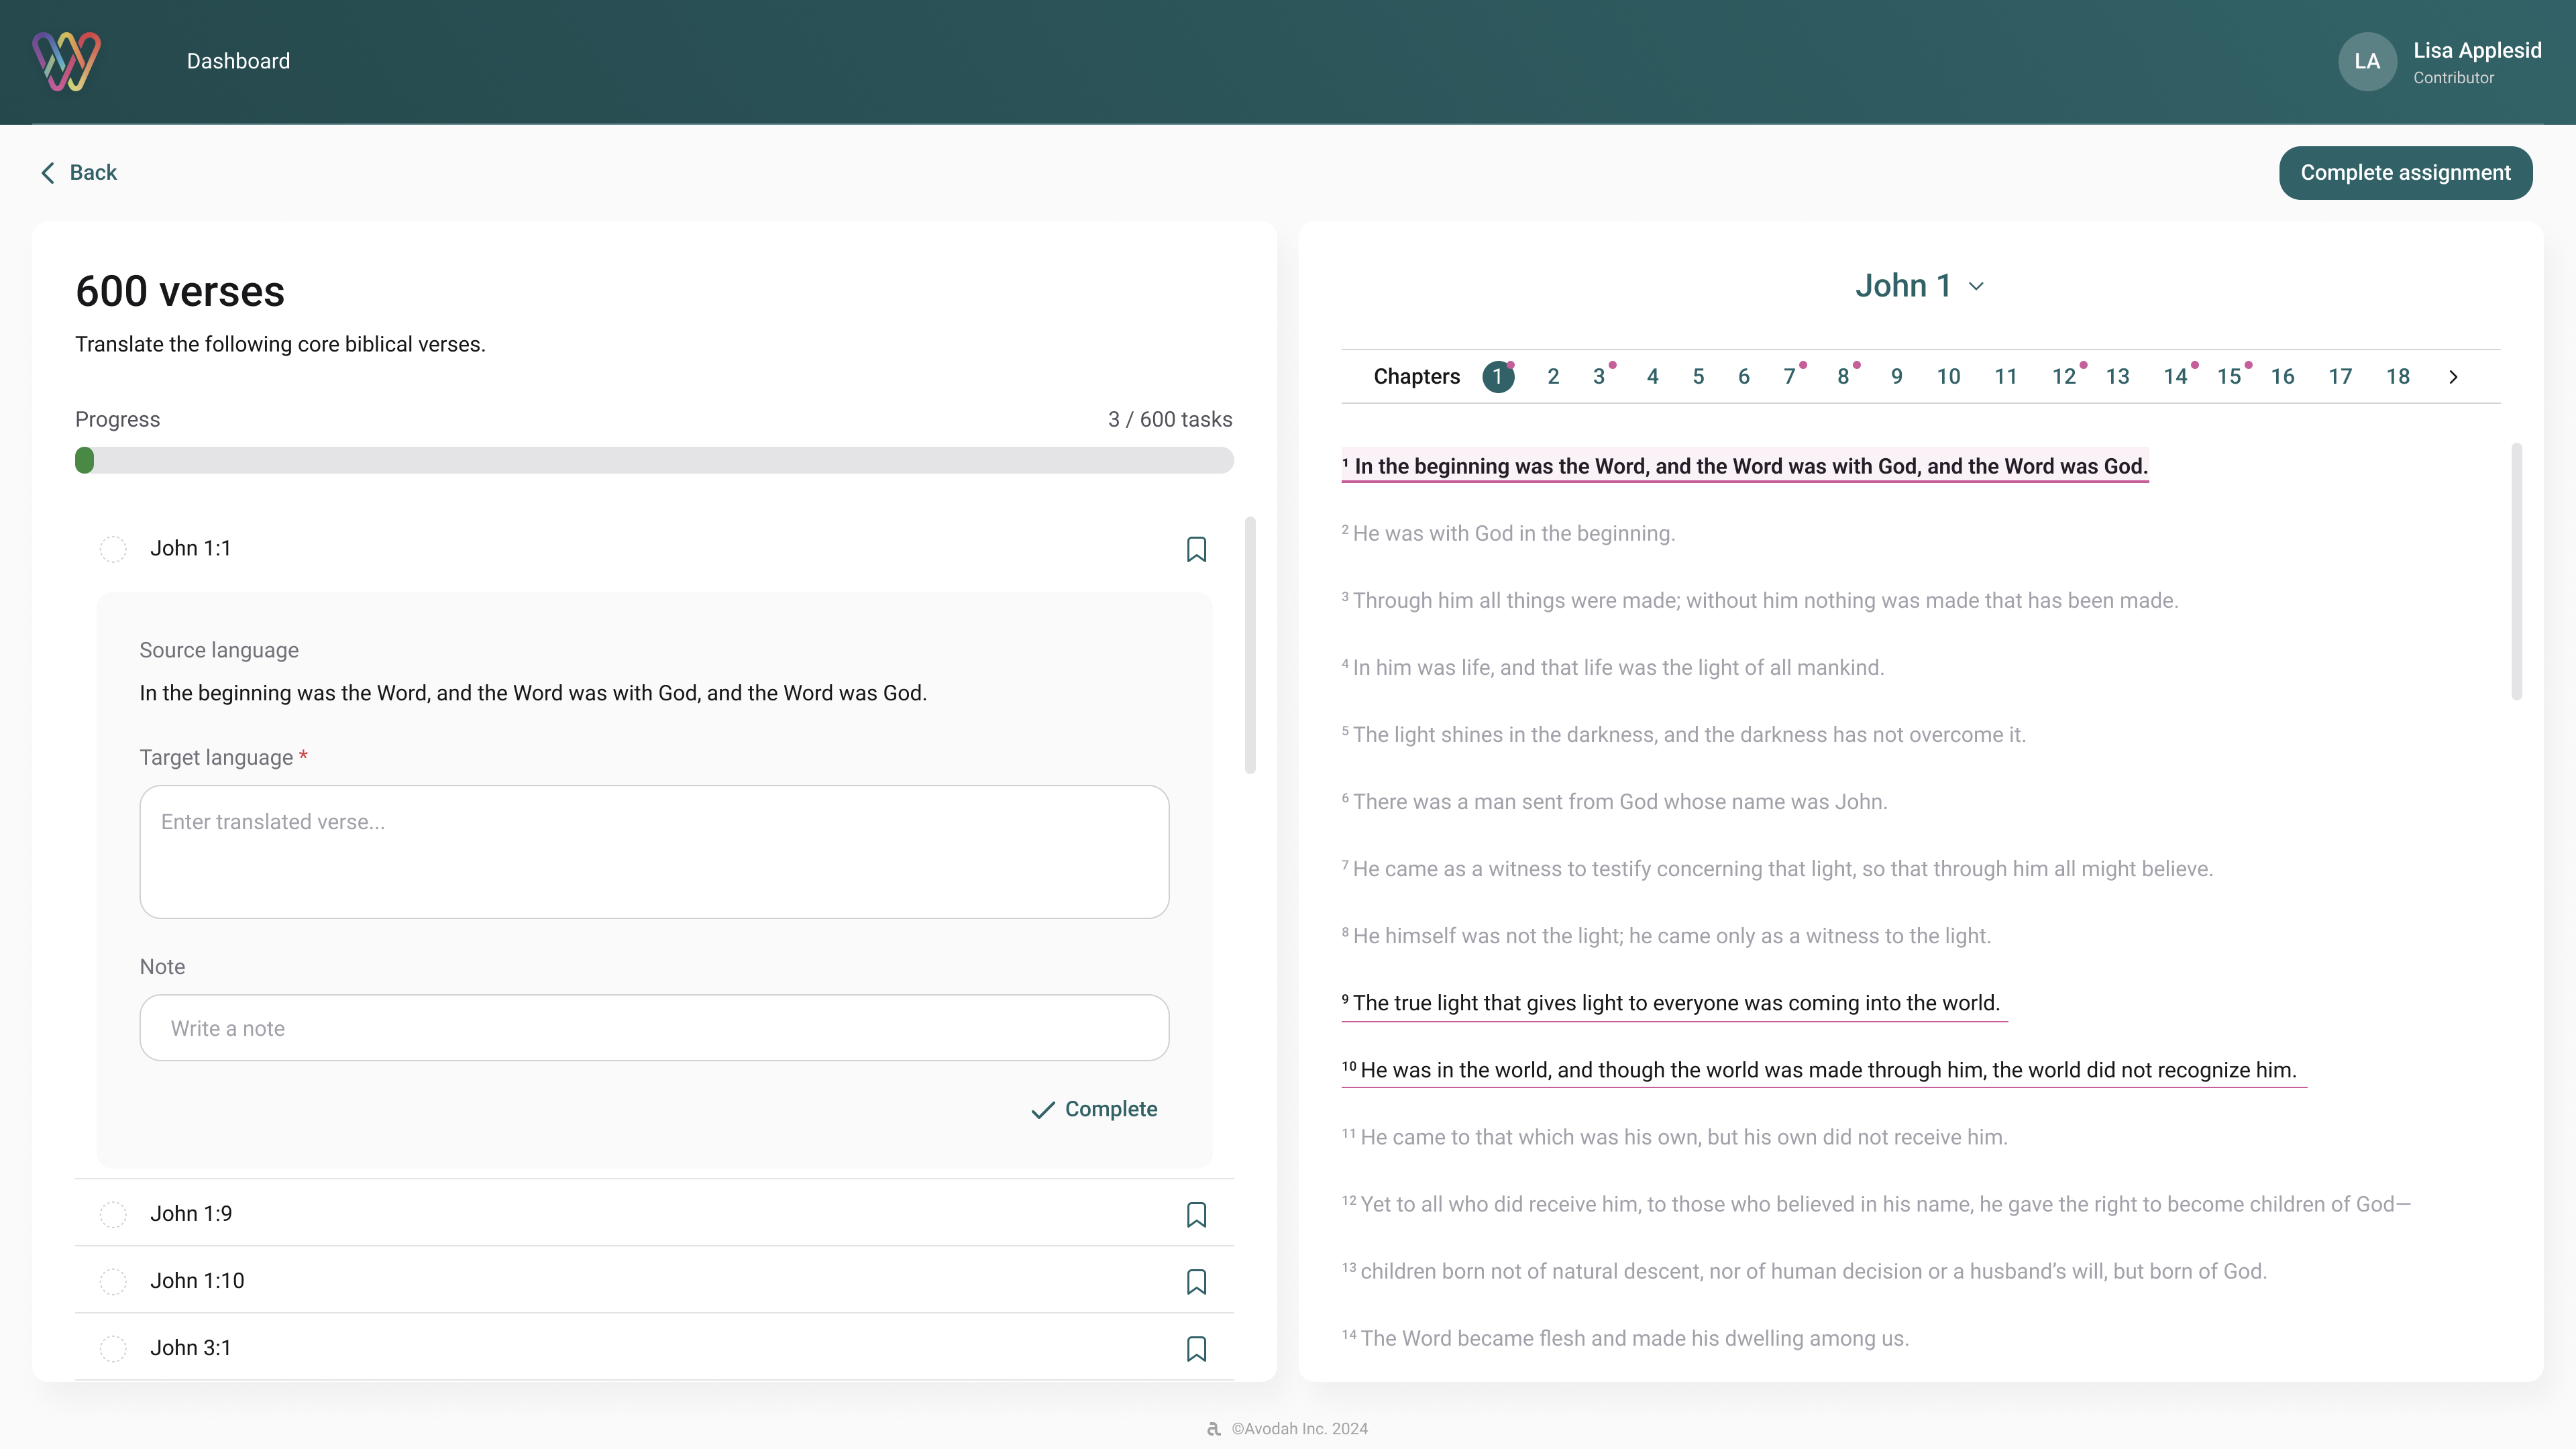This screenshot has height=1449, width=2576.
Task: Go to chapter 17
Action: click(2340, 377)
